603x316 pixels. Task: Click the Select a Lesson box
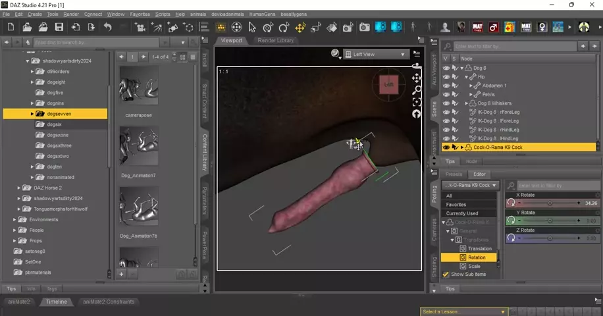coord(464,311)
